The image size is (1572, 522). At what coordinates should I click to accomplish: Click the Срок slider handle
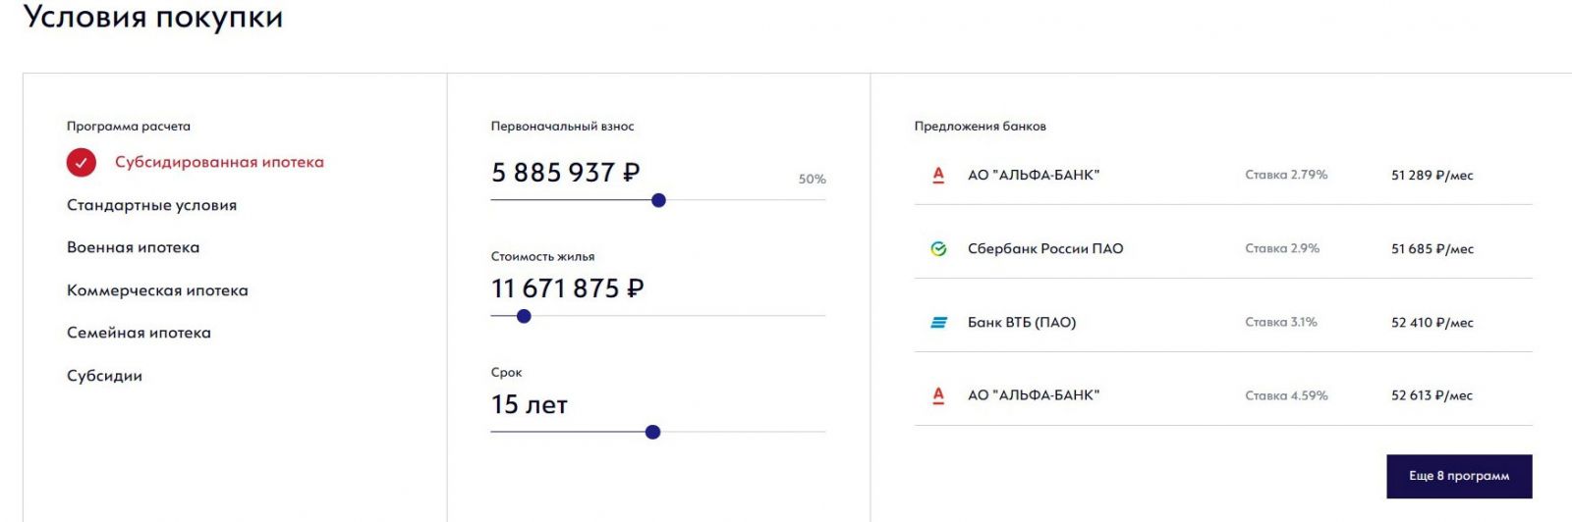(x=653, y=432)
